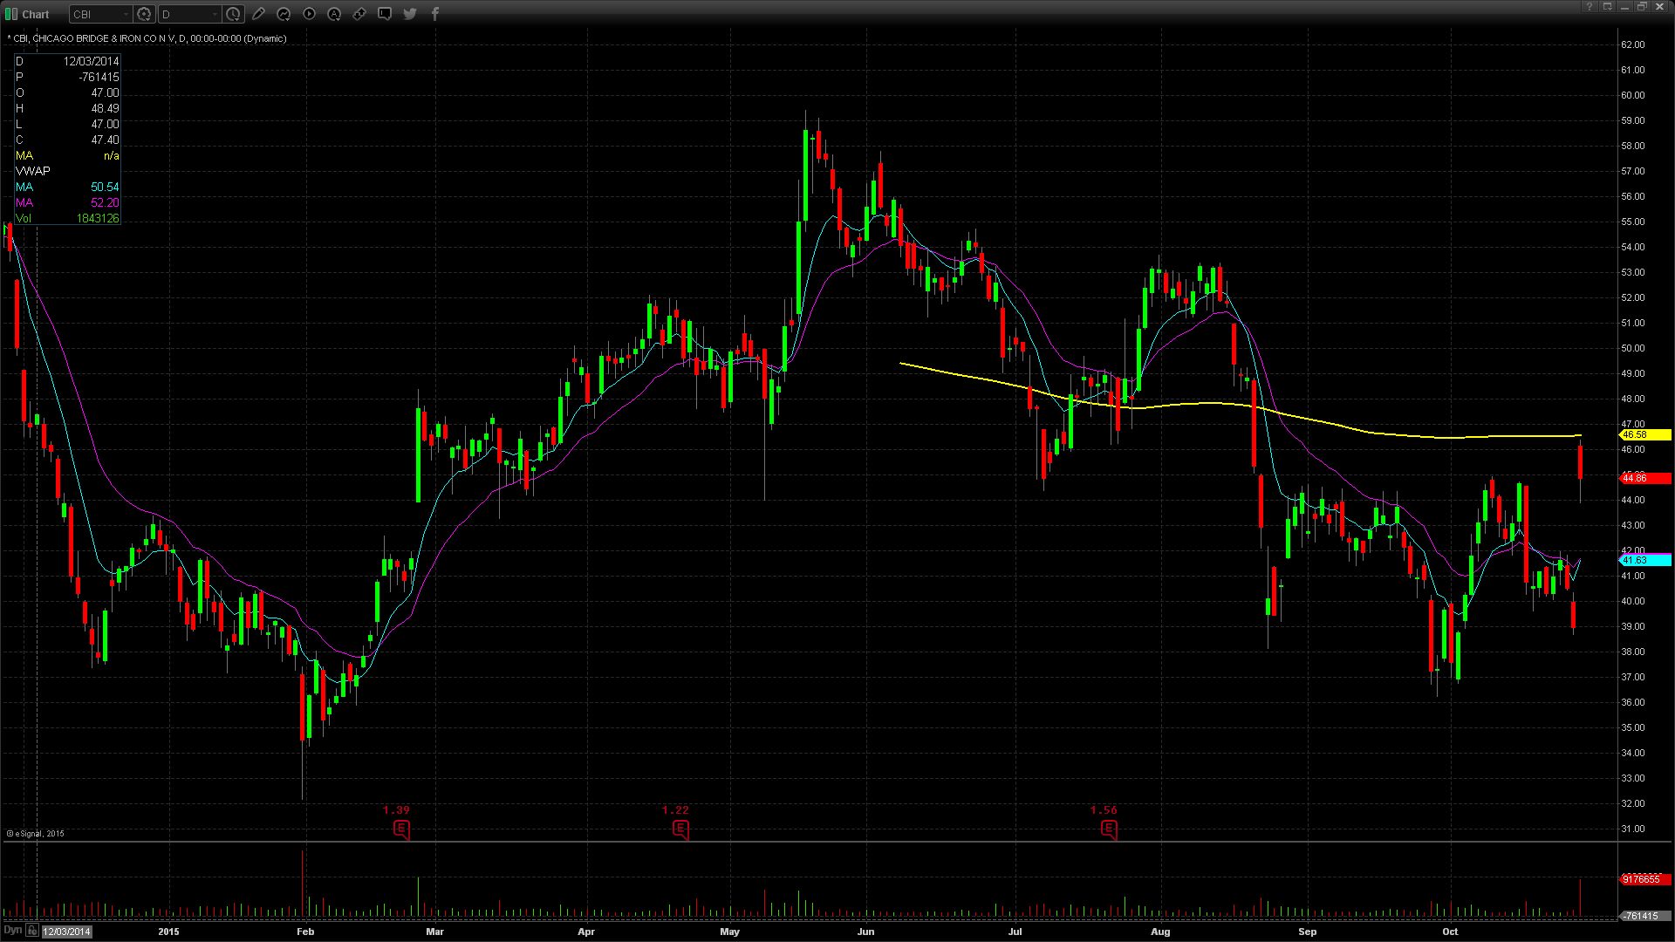Open the help question mark button
This screenshot has height=942, width=1675.
pyautogui.click(x=1590, y=7)
